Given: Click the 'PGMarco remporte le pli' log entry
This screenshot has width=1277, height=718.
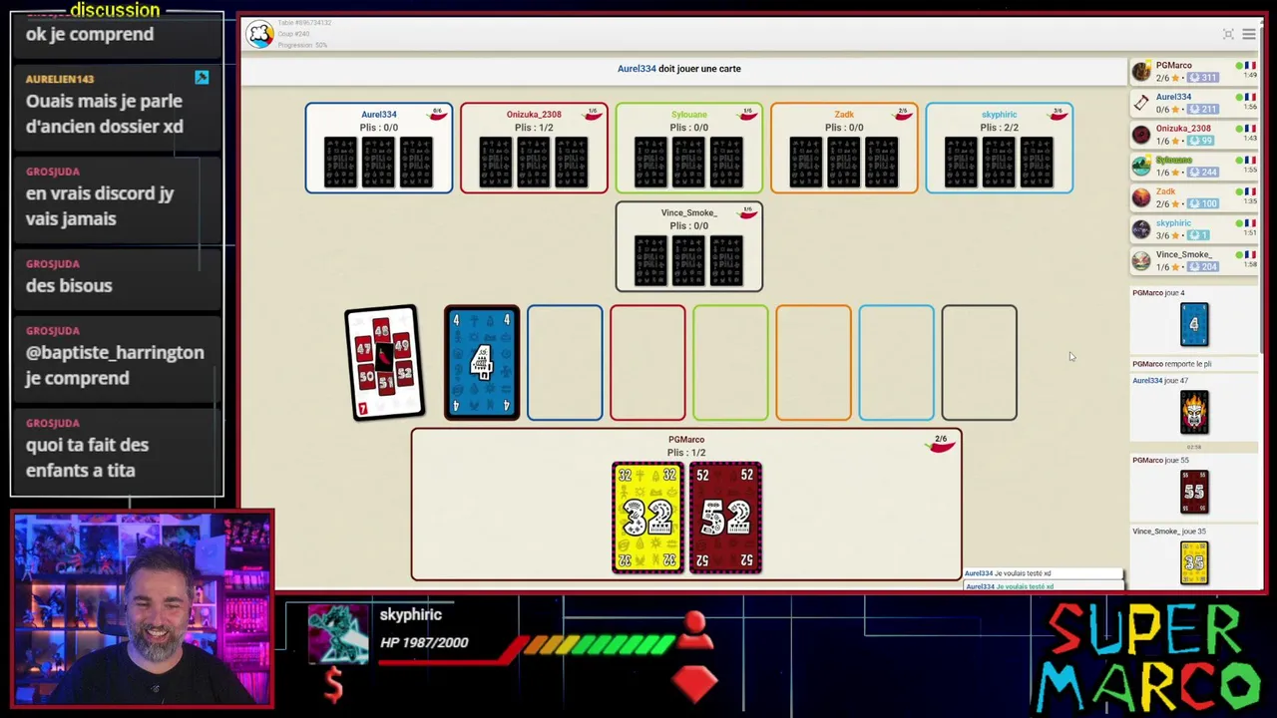Looking at the screenshot, I should coord(1172,364).
